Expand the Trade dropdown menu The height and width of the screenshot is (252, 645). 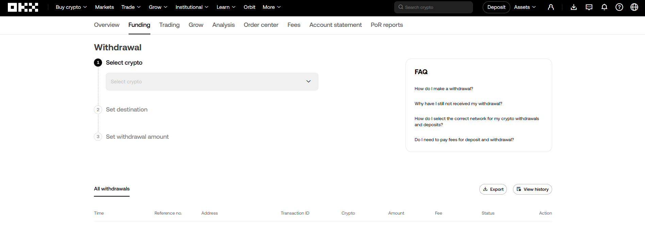(131, 7)
